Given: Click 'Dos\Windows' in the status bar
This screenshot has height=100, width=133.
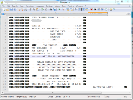Looking at the screenshot, I should (x=94, y=97).
